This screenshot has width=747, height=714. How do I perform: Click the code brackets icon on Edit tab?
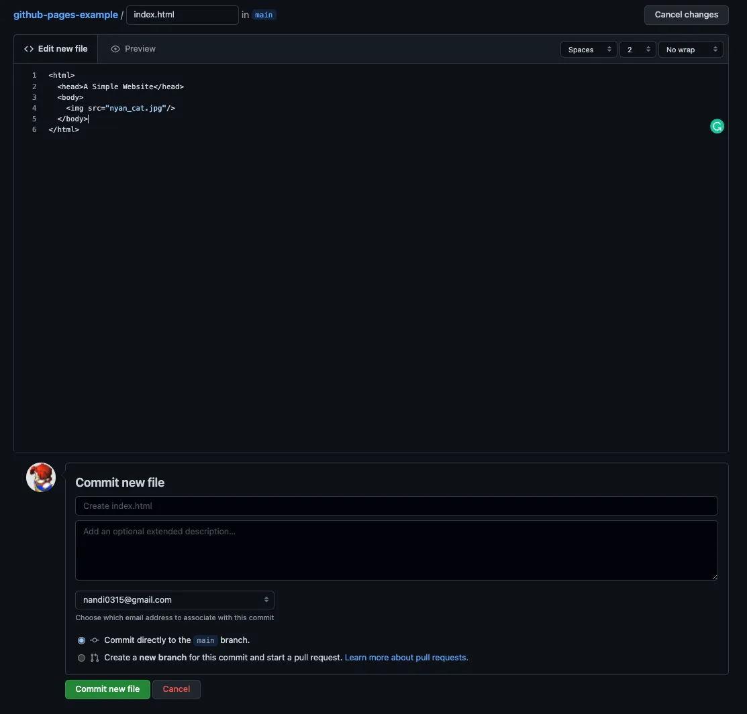tap(28, 48)
